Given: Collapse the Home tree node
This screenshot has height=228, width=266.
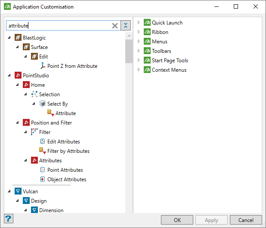Looking at the screenshot, I should coord(17,85).
